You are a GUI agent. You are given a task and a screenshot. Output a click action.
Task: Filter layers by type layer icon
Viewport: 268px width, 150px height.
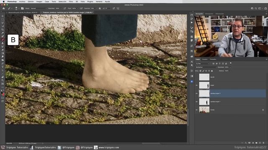coord(219,63)
